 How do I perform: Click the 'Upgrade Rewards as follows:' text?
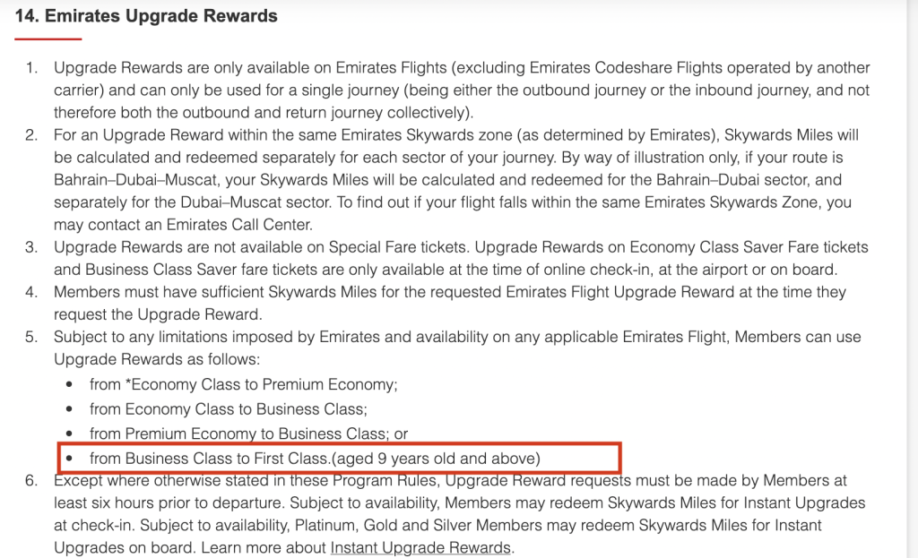click(157, 359)
